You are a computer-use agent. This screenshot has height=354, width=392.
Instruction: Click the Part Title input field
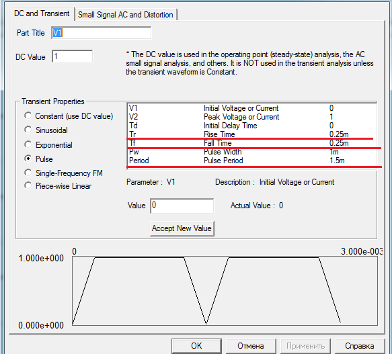(x=101, y=33)
